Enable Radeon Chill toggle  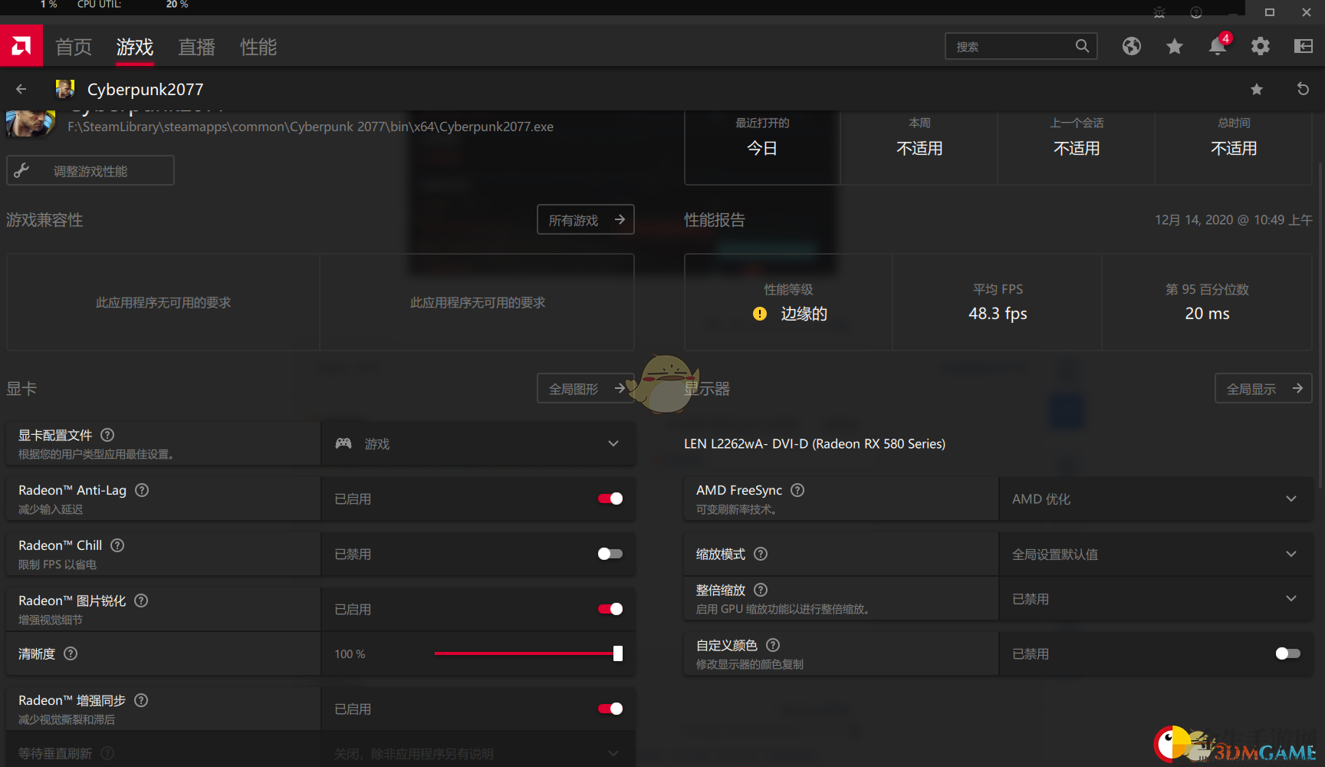[610, 554]
